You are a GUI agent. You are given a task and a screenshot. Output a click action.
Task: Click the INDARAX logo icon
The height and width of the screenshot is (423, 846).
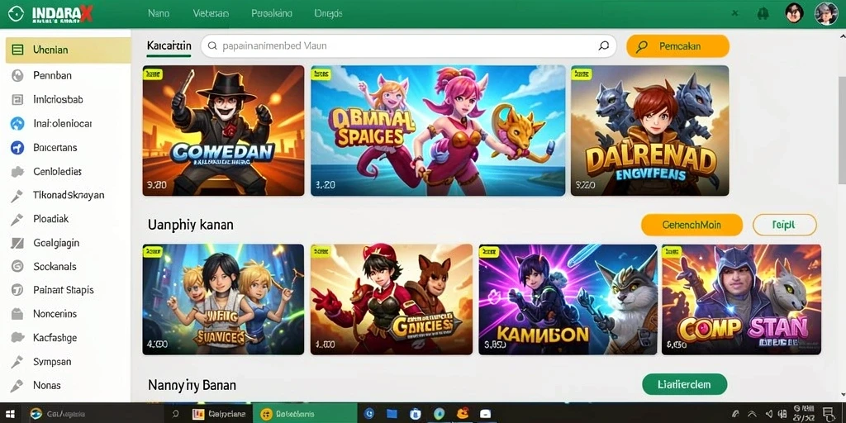(17, 14)
